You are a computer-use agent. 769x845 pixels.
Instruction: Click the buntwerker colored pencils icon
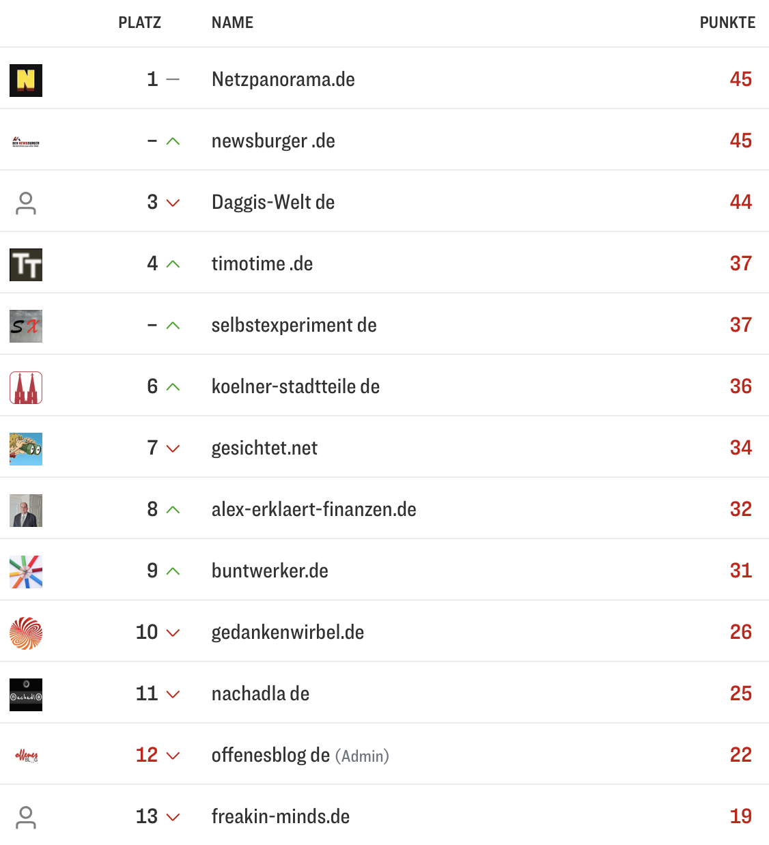(x=26, y=572)
